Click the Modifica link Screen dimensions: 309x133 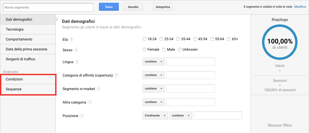(x=300, y=7)
